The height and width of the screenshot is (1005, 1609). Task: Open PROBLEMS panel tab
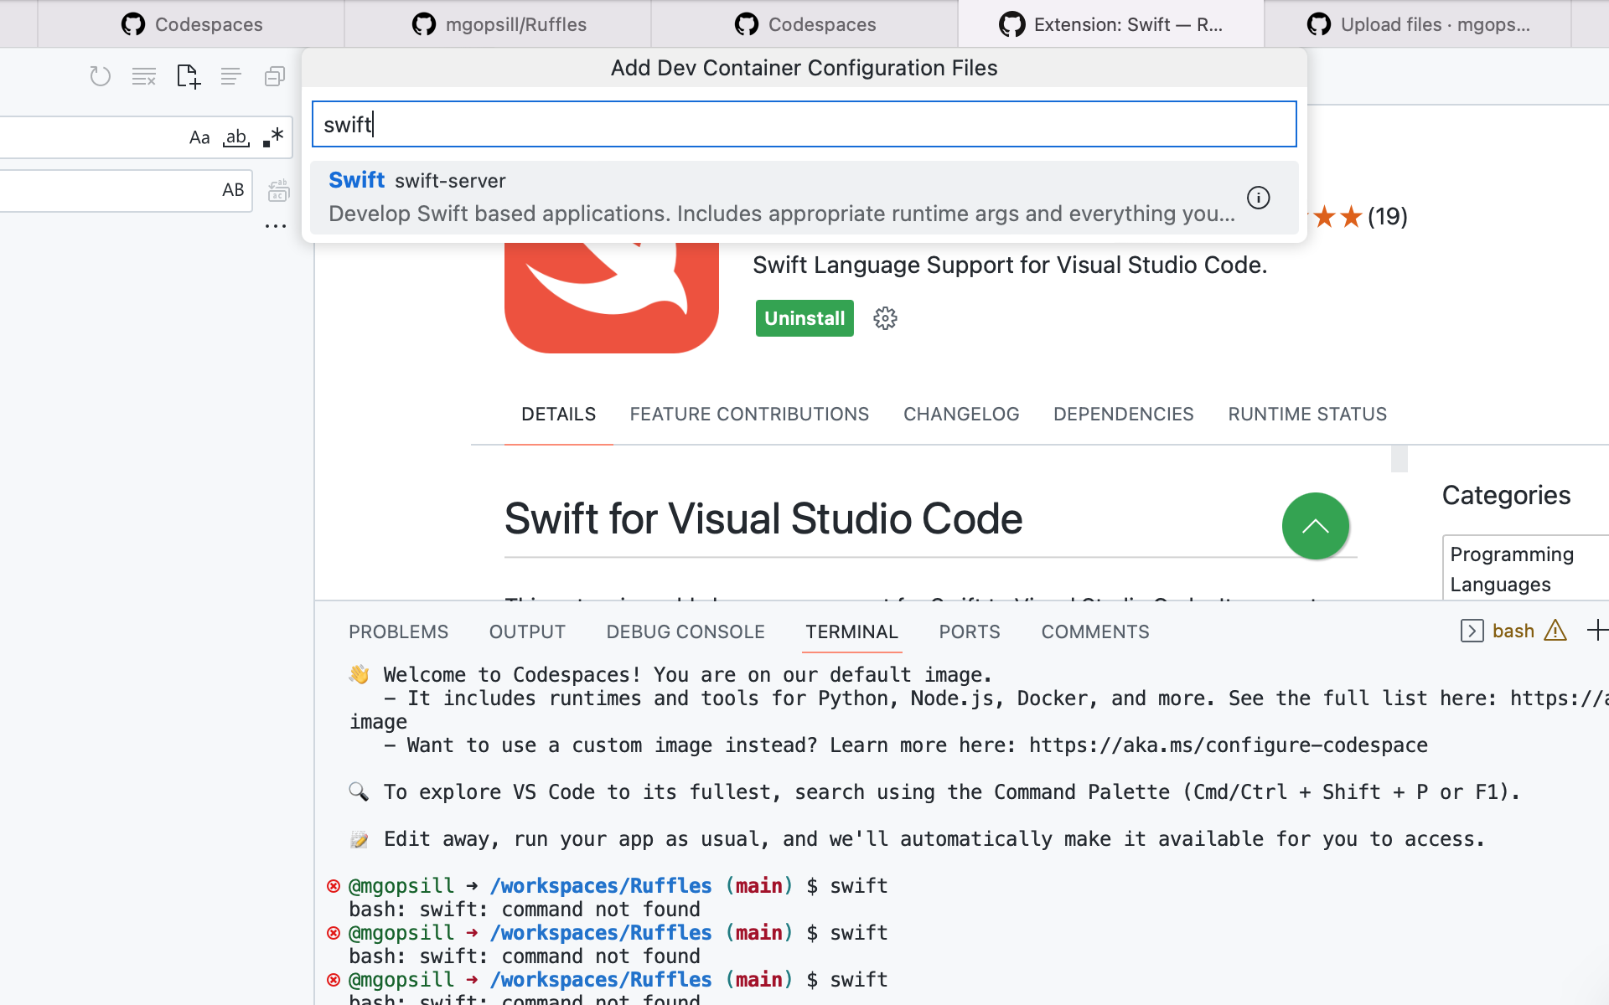pos(398,631)
